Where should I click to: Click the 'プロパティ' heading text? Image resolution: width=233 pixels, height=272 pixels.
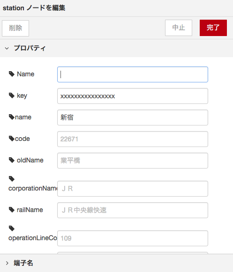(x=30, y=48)
